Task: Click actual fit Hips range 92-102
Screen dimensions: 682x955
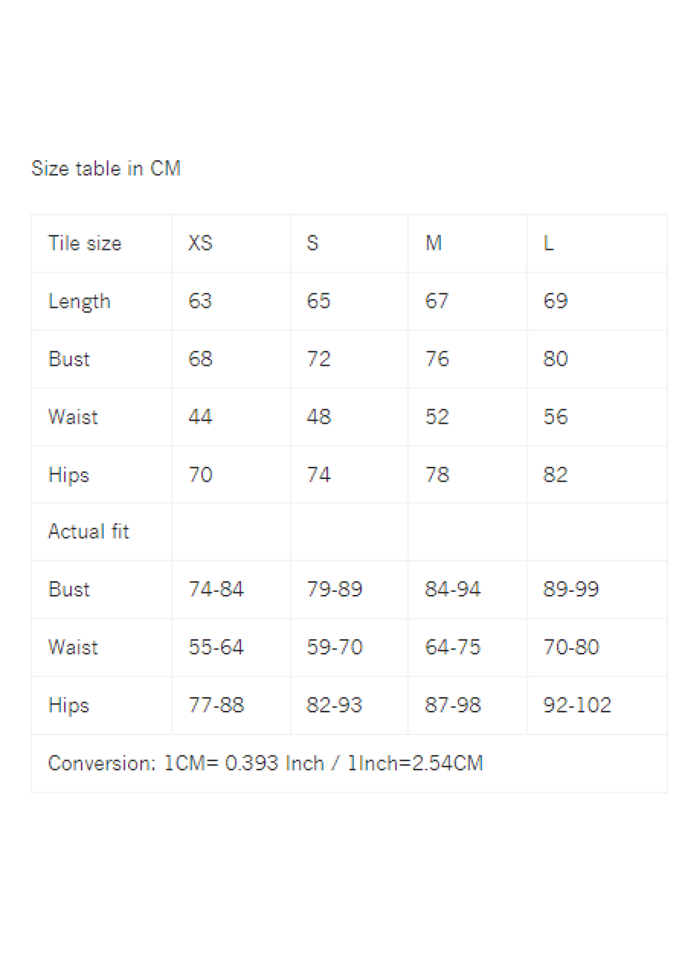Action: (577, 706)
